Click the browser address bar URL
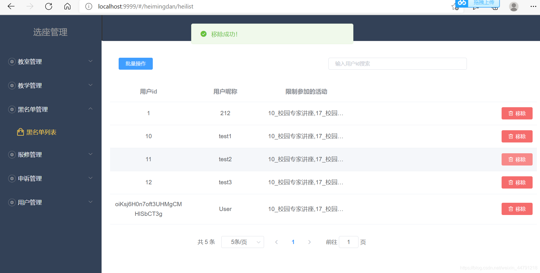540x273 pixels. point(146,6)
